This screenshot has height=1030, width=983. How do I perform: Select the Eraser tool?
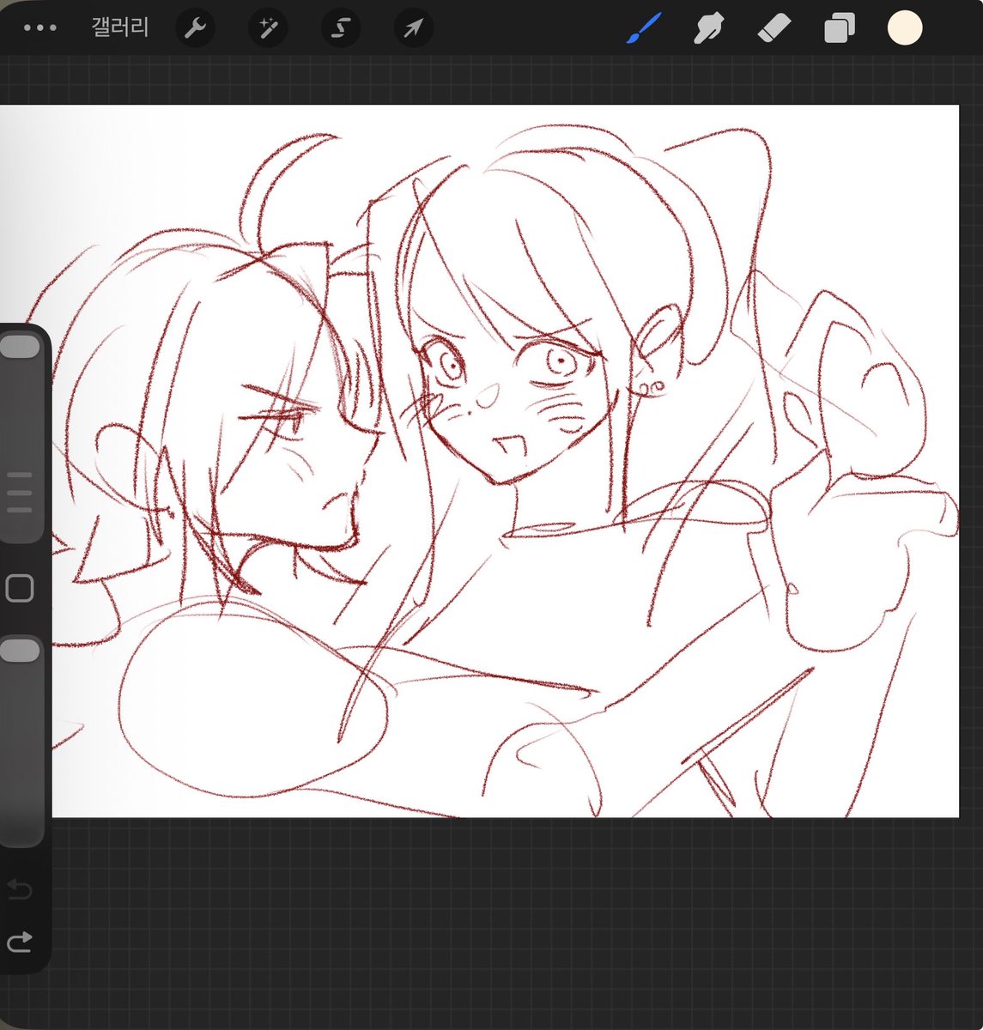coord(774,28)
